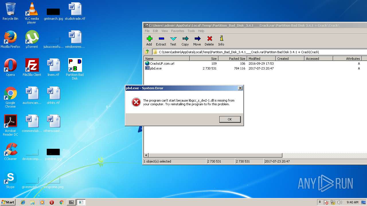Select the Recycle Bin desktop icon
The height and width of the screenshot is (206, 367).
click(10, 12)
